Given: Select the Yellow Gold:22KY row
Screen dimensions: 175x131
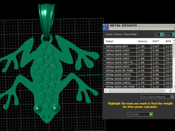Looking at the screenshot, I should [139, 67].
